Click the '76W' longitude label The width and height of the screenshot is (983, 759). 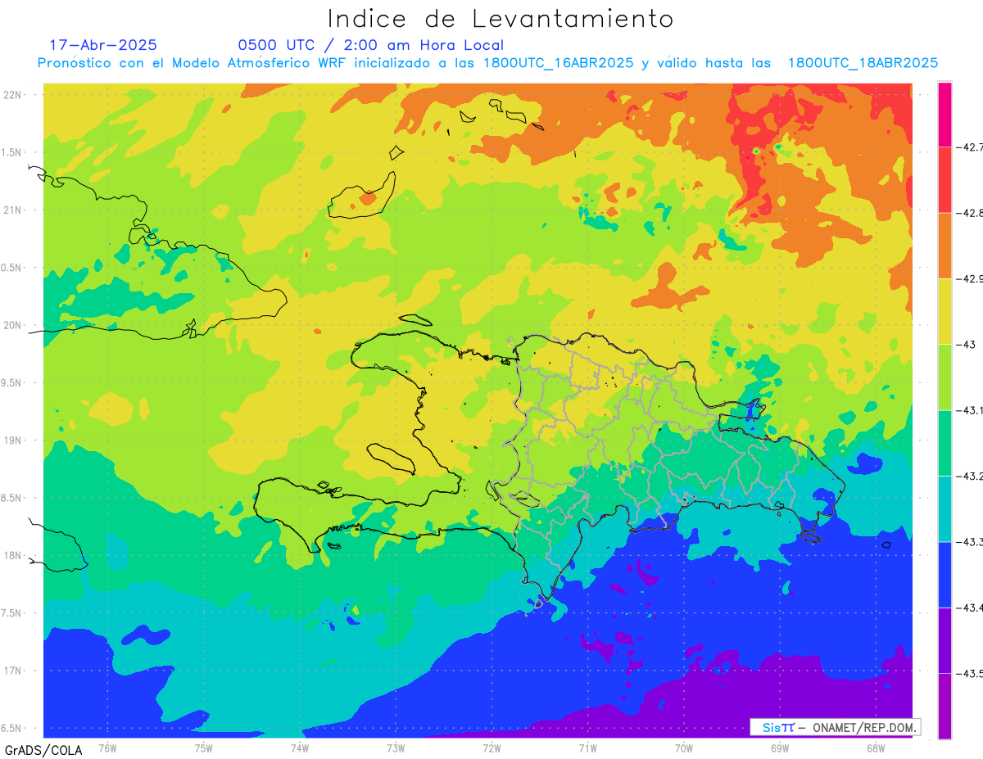[x=107, y=748]
